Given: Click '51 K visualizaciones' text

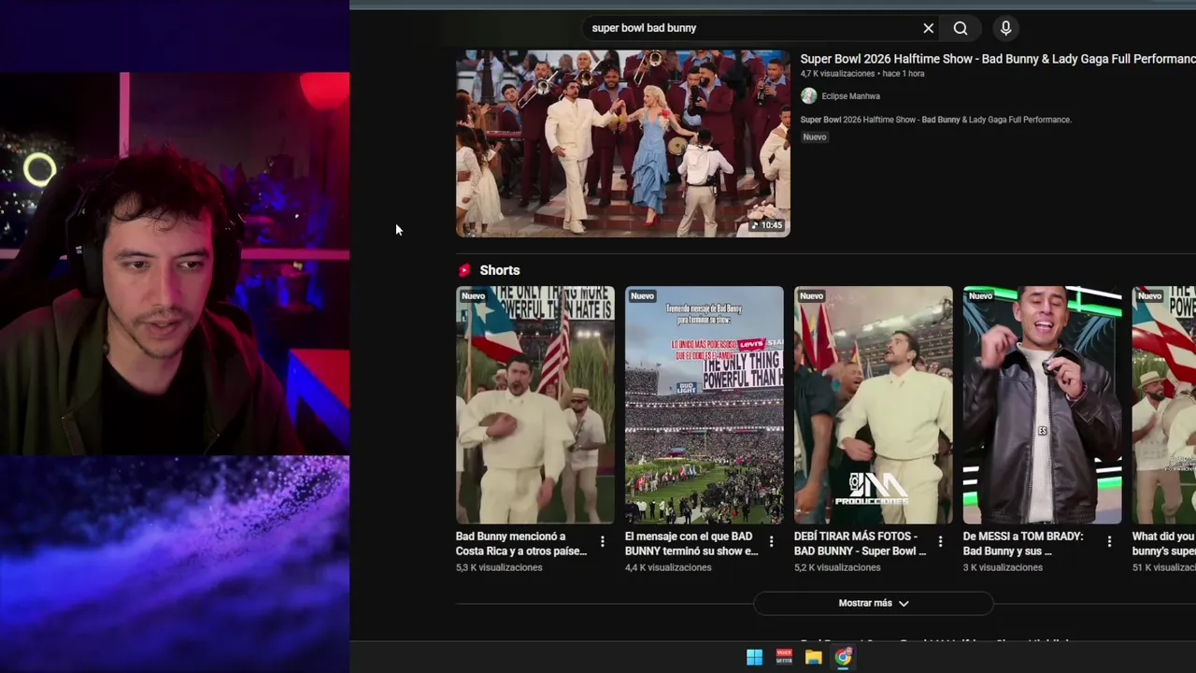Looking at the screenshot, I should tap(1164, 567).
